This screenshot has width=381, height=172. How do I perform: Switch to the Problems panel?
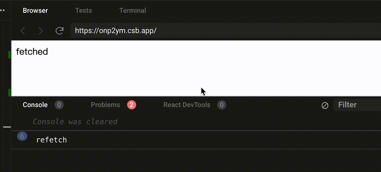(x=105, y=105)
